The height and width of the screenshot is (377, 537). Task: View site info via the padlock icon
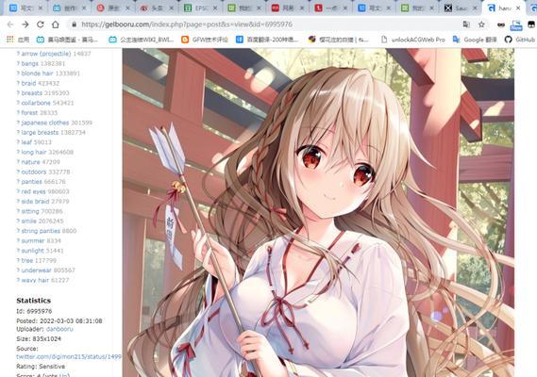pos(74,25)
